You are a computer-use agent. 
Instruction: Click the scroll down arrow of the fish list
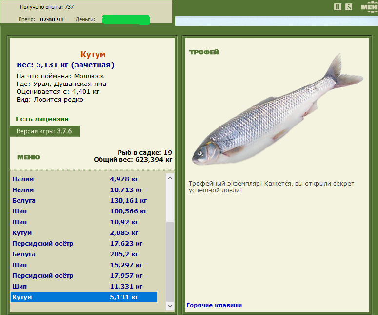click(x=170, y=306)
